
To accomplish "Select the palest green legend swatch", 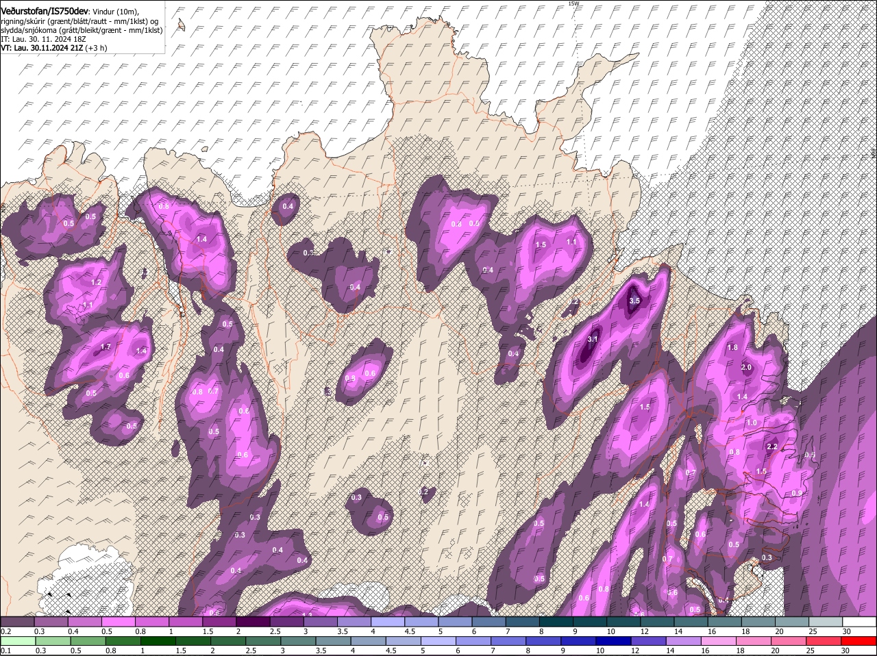I will 17,642.
